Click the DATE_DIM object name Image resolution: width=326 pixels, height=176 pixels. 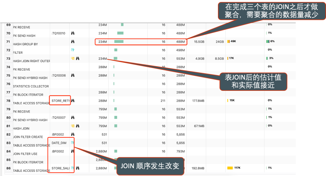[x=59, y=143]
